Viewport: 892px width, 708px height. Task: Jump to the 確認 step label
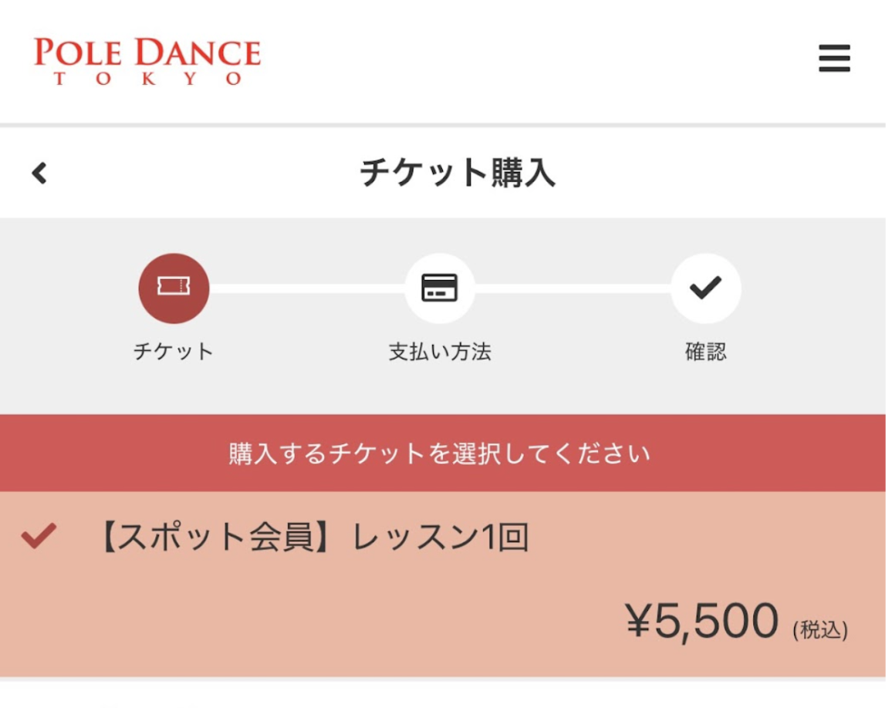tap(705, 352)
